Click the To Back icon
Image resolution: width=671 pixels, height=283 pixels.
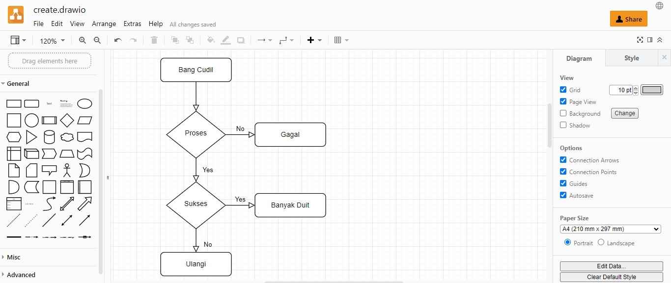click(x=190, y=40)
